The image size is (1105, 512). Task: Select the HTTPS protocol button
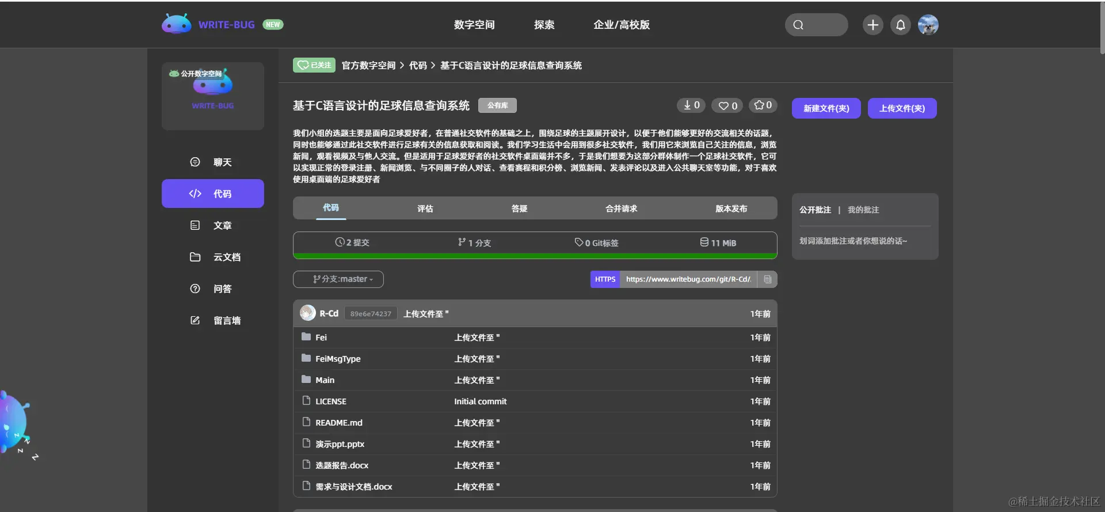click(605, 279)
